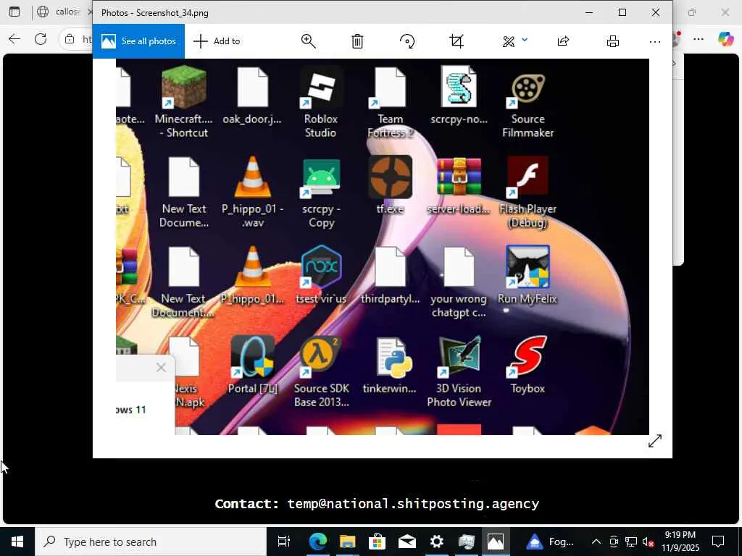The image size is (742, 556).
Task: Click the Toybox icon in the photo
Action: [x=528, y=357]
